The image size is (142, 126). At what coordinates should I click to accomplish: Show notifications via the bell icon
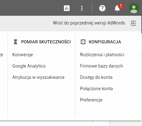coord(117,8)
